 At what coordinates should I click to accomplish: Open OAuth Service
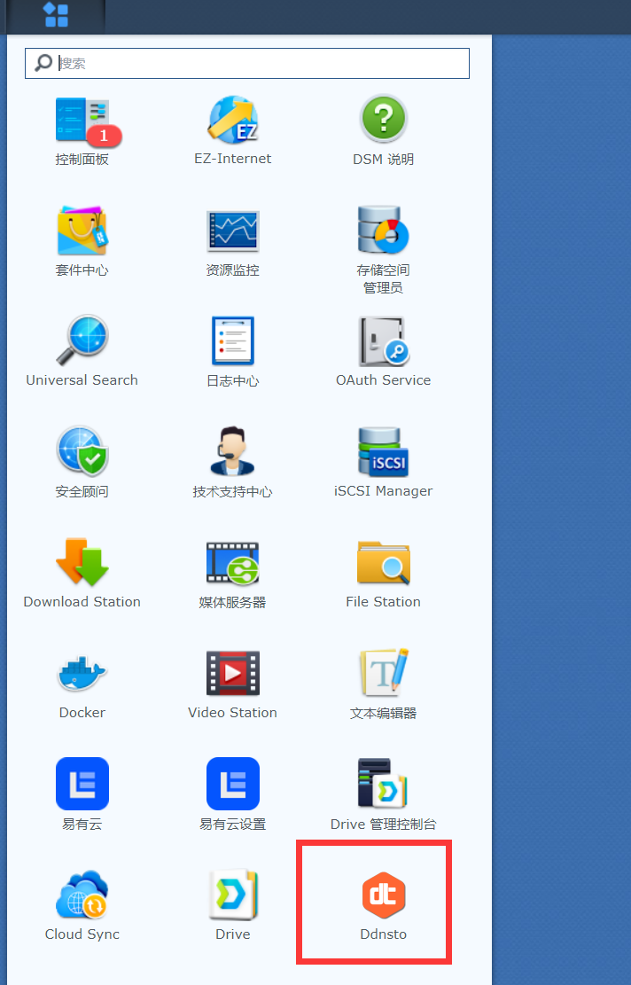(x=384, y=352)
